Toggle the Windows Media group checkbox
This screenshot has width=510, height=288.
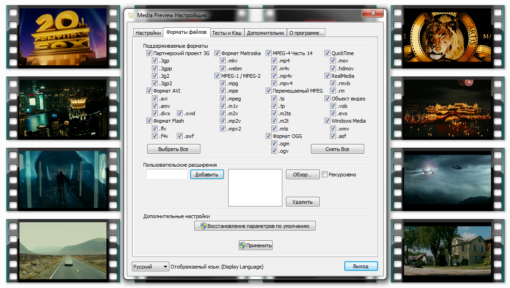coord(327,121)
